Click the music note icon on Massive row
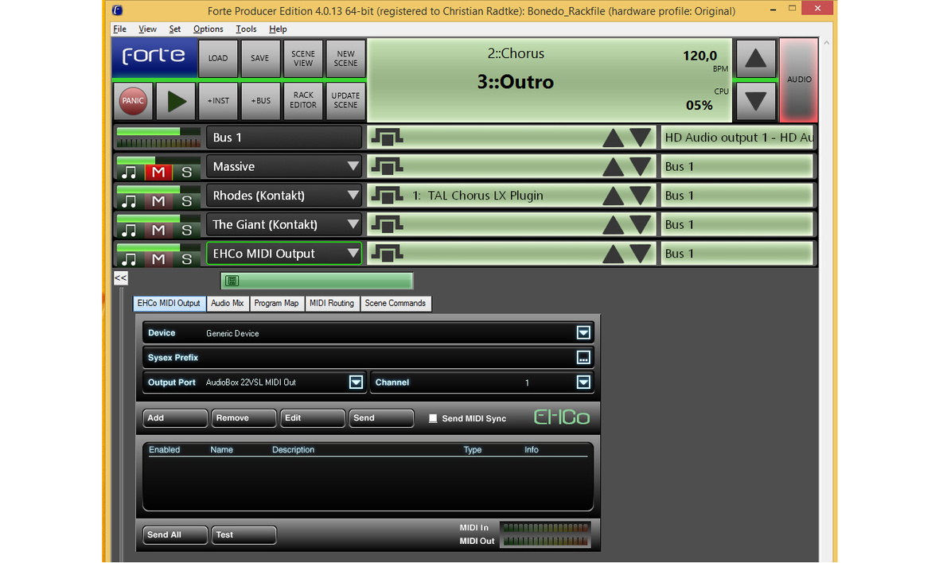Screen dimensions: 939x563 pyautogui.click(x=129, y=173)
